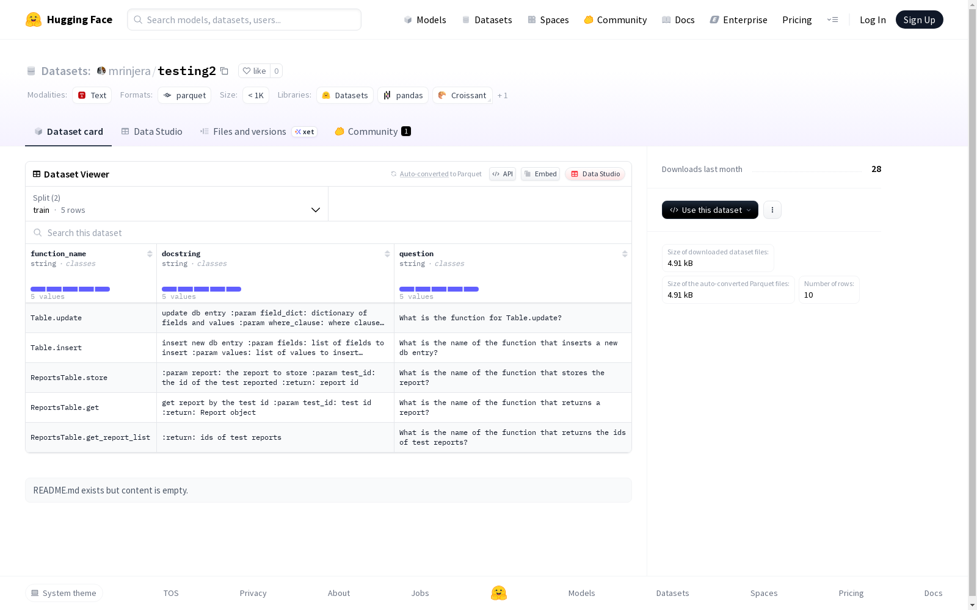Viewport: 977px width, 610px height.
Task: Open the API button in viewer
Action: click(503, 174)
